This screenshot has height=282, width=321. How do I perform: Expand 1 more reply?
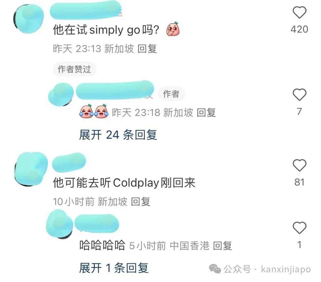pyautogui.click(x=114, y=268)
